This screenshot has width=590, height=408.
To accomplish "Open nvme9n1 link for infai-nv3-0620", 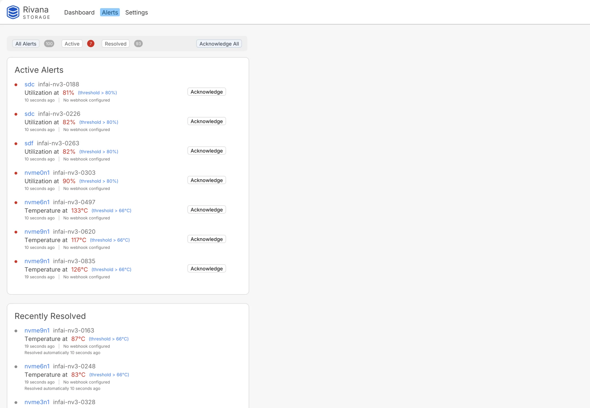I will (37, 231).
